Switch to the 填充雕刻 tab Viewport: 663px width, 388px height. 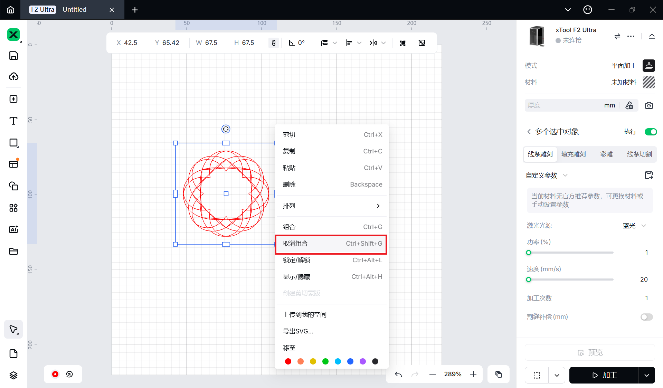pos(573,154)
